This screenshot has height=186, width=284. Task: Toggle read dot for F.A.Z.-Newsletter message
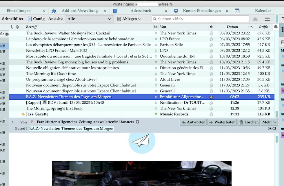point(156,97)
